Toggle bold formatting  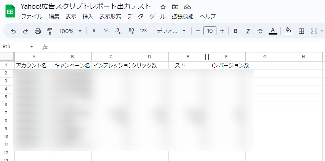235,31
